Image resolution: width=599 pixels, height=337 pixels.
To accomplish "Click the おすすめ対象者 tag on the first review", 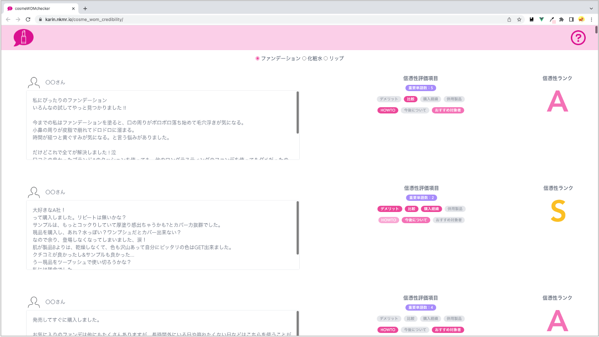I will tap(448, 110).
